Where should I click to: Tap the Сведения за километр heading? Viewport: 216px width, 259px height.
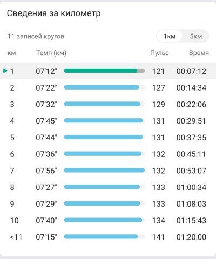click(53, 13)
